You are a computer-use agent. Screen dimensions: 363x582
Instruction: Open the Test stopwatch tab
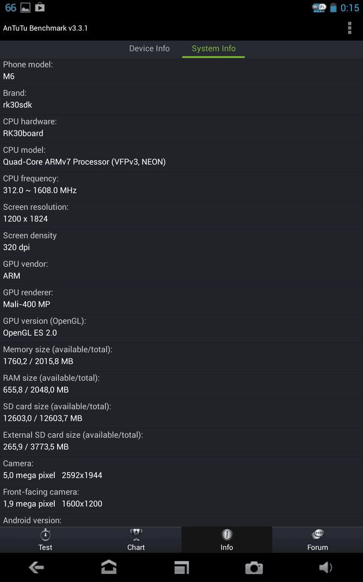[45, 539]
